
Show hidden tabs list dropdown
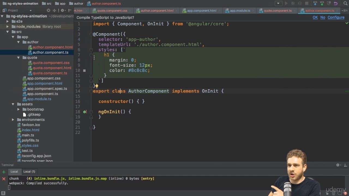click(x=344, y=11)
